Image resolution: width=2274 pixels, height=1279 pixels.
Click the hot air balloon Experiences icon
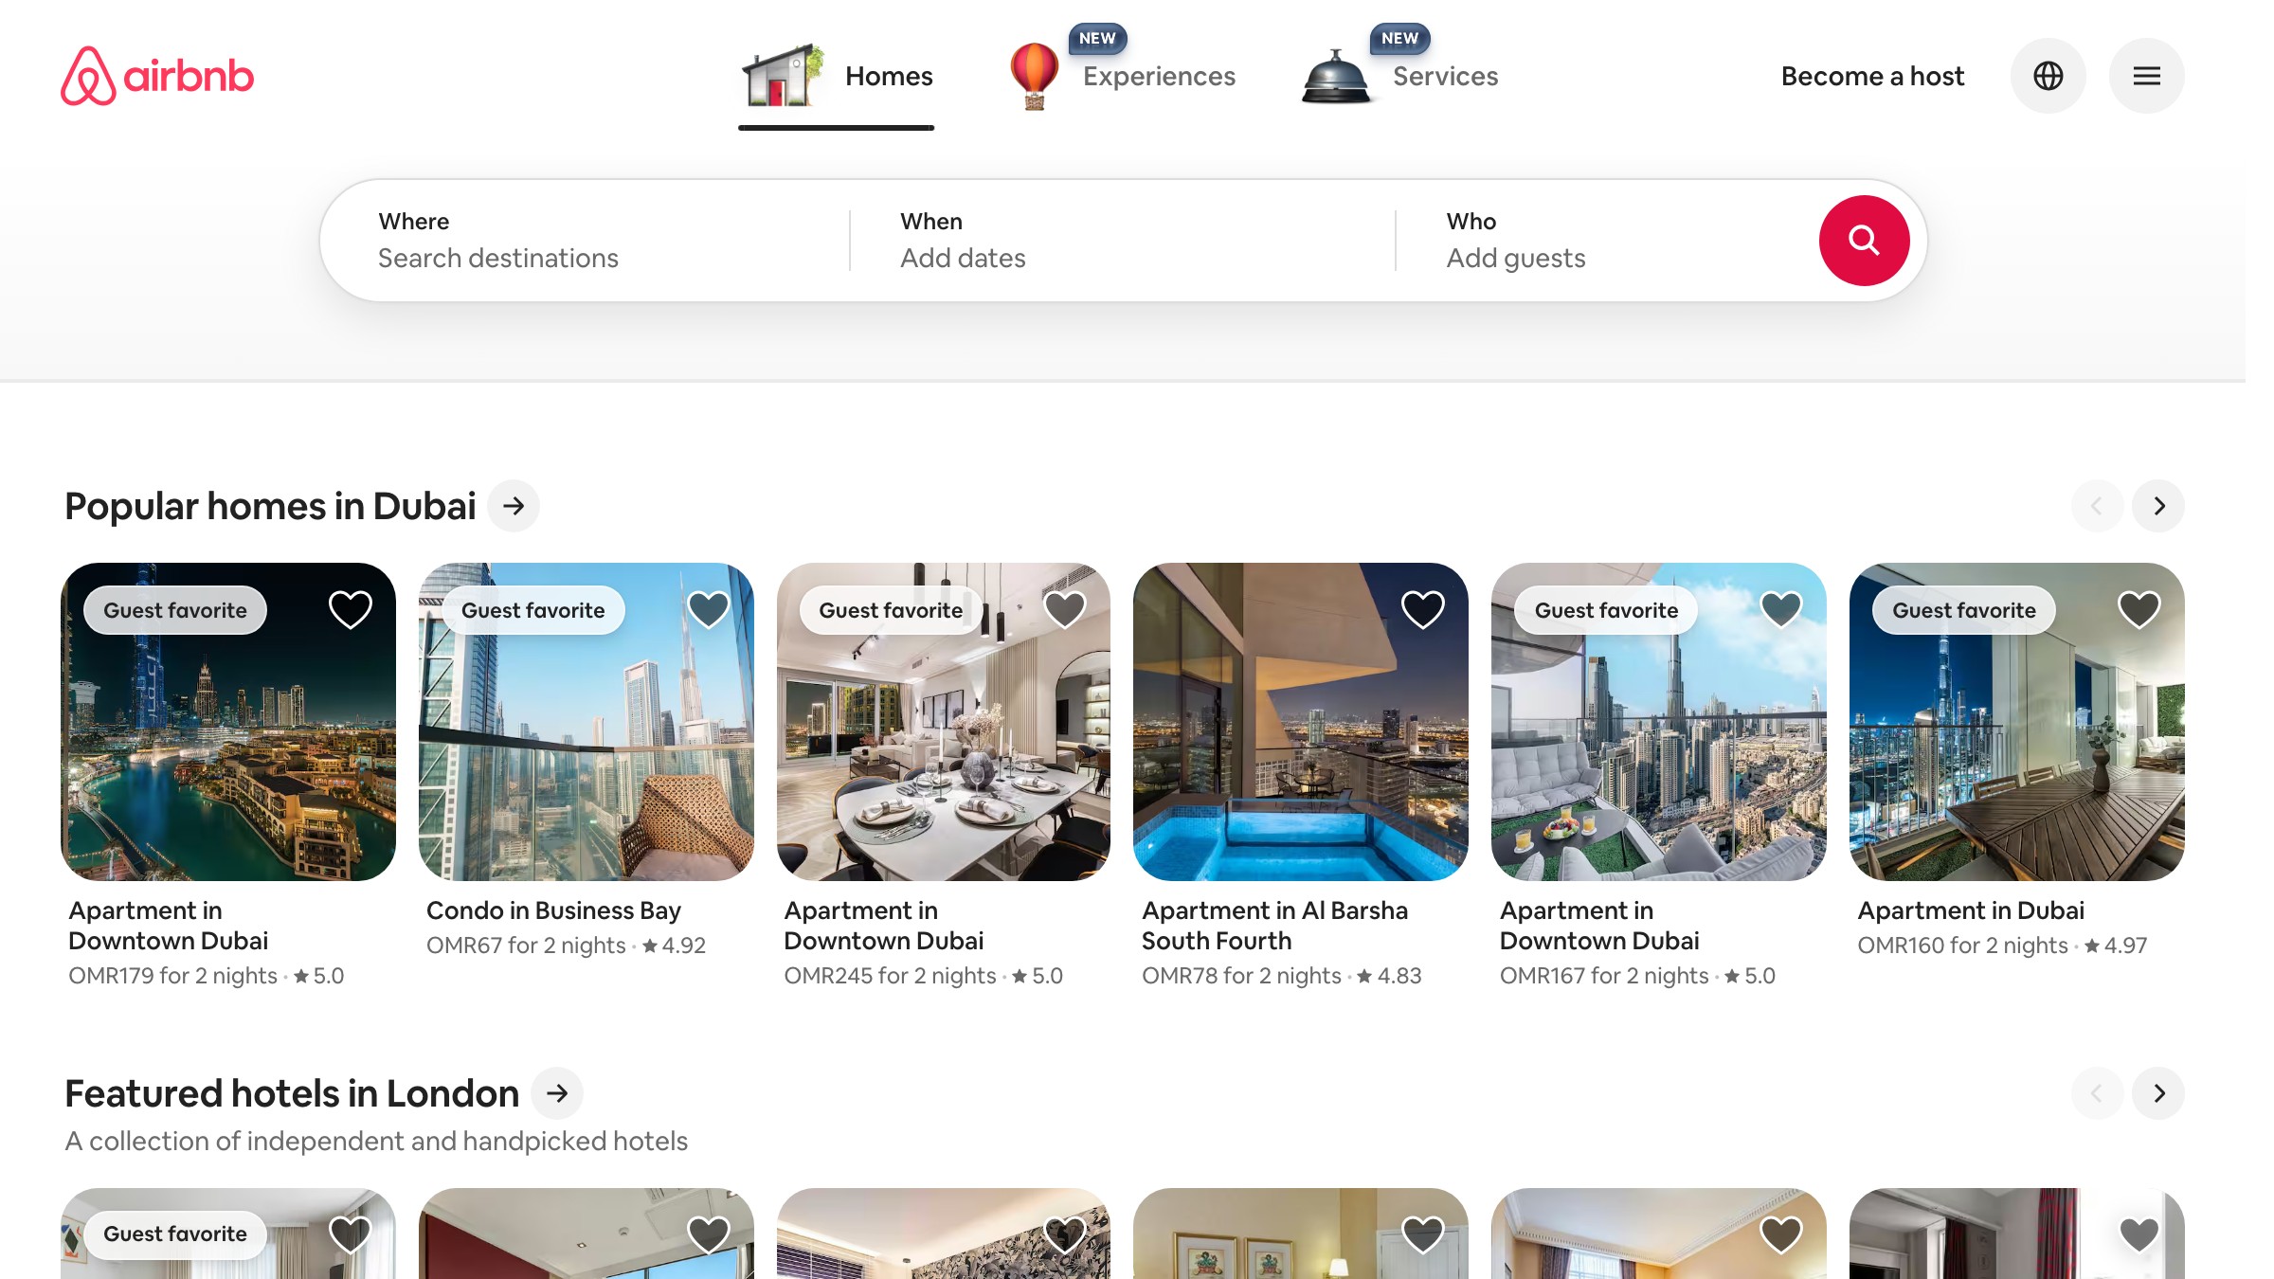point(1034,78)
